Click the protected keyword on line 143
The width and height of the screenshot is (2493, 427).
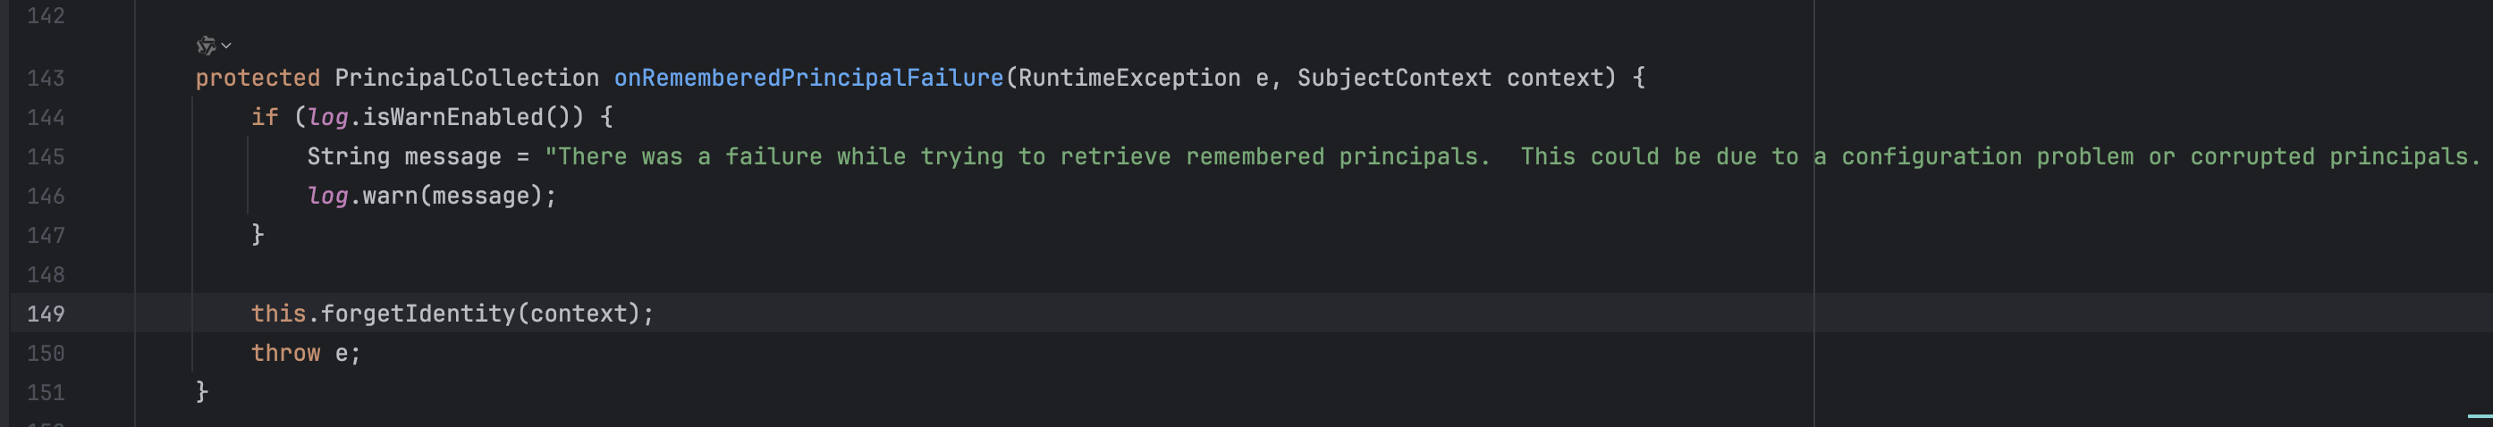point(258,79)
